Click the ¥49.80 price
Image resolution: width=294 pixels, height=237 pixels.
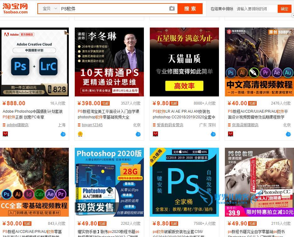[87, 223]
